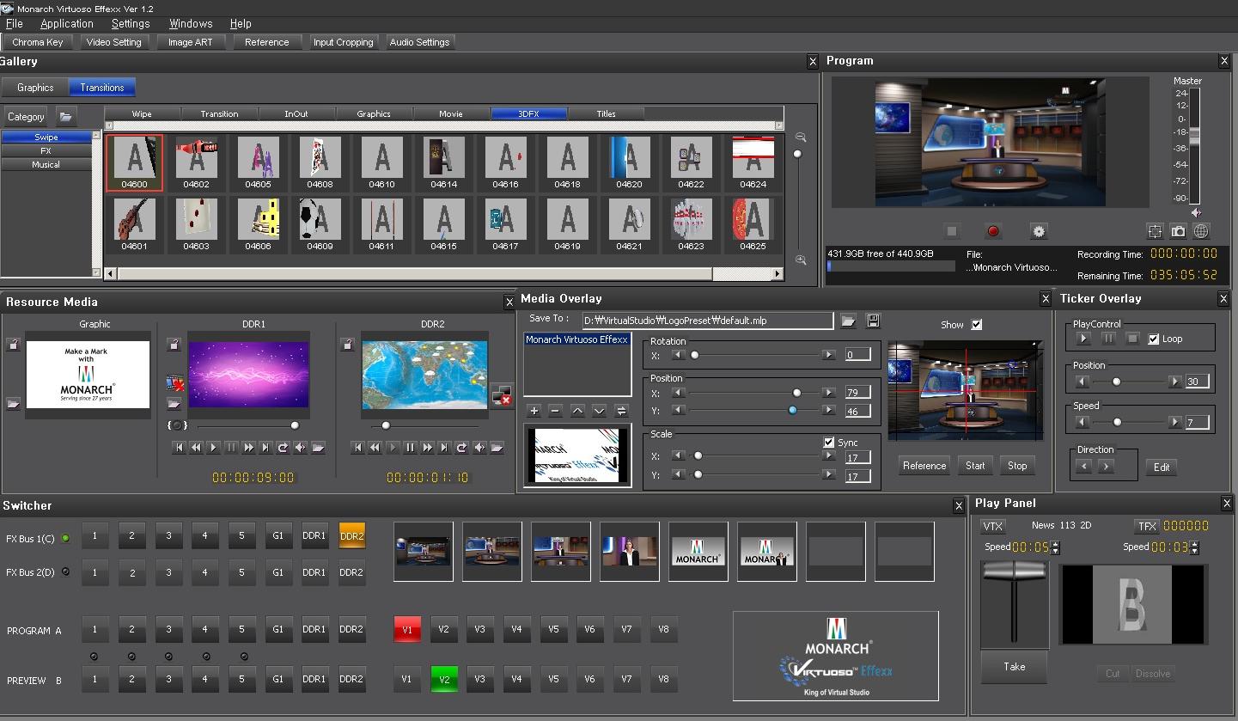Click DDR1 film strip remove icon
The height and width of the screenshot is (721, 1238).
tap(174, 383)
